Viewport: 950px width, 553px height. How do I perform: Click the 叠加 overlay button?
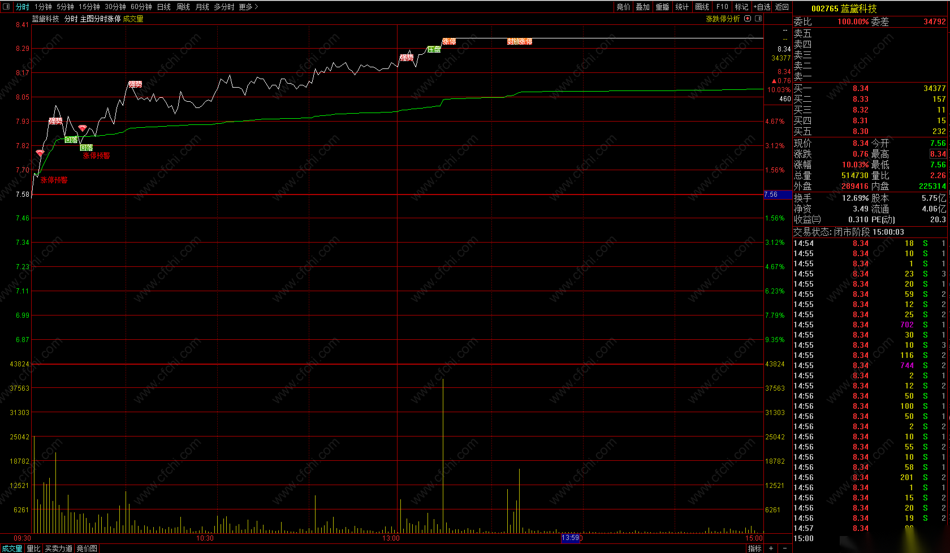pos(643,7)
